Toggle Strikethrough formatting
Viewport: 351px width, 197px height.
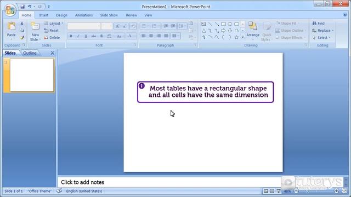pos(94,36)
